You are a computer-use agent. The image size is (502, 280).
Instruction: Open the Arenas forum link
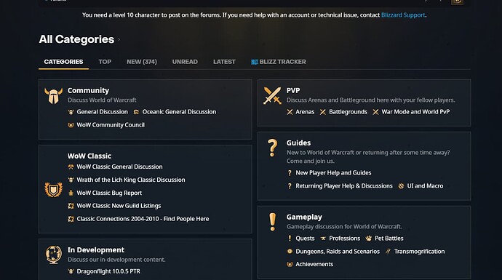(x=305, y=112)
